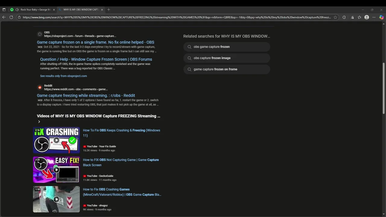Click YouTube · shogoz source label

(x=95, y=206)
